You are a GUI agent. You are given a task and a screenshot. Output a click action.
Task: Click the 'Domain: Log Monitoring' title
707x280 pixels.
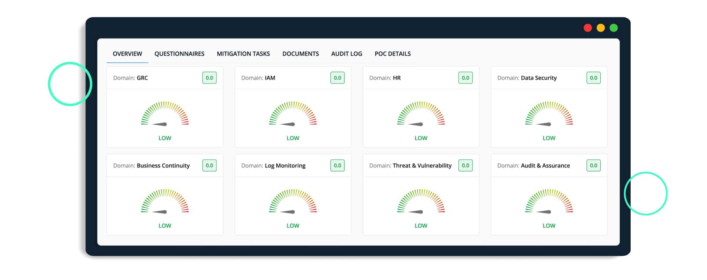(x=273, y=165)
